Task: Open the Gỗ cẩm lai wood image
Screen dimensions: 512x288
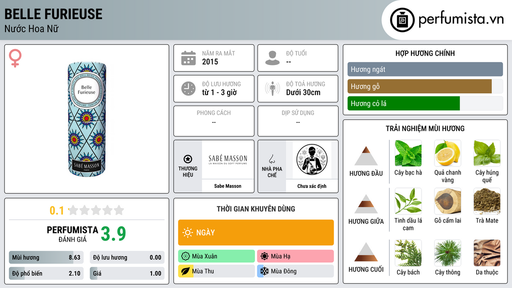Action: pyautogui.click(x=447, y=201)
